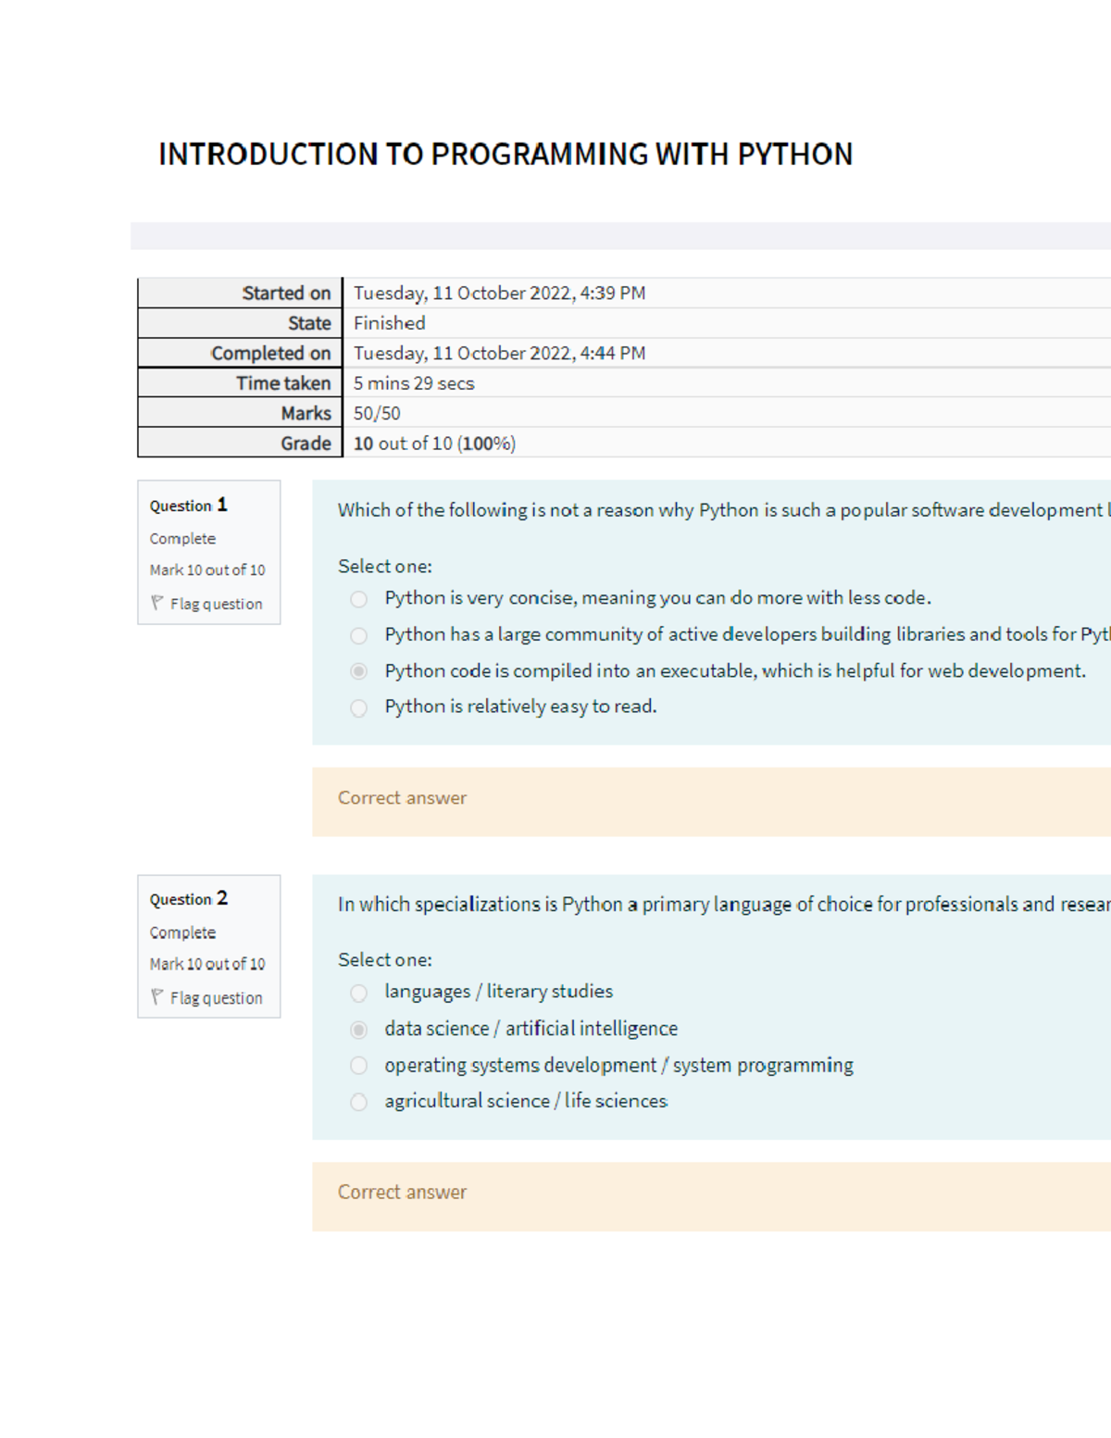Click 'Flag question' link text under Question 2
1111x1438 pixels.
(x=216, y=998)
